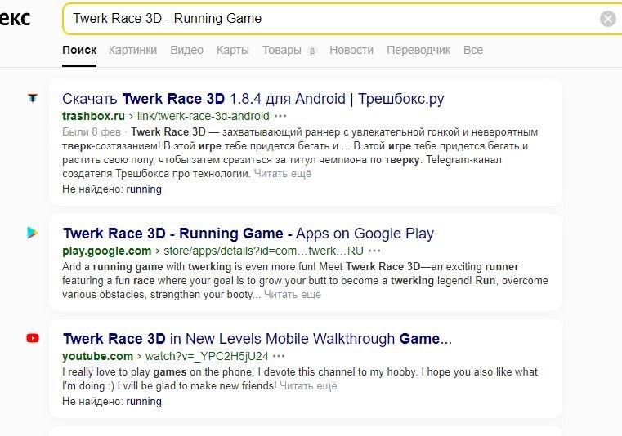Open the store/apps/details path link
The width and height of the screenshot is (622, 436).
click(263, 251)
